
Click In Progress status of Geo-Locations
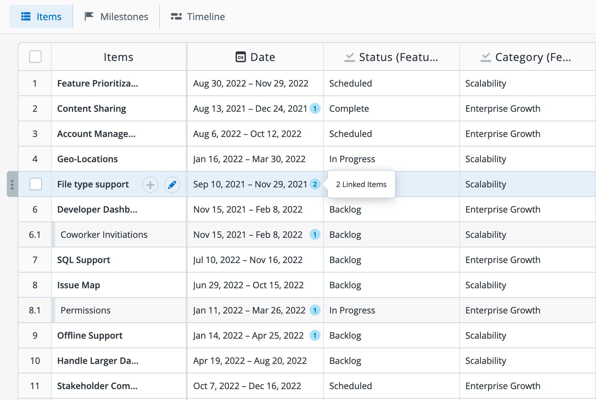click(352, 159)
